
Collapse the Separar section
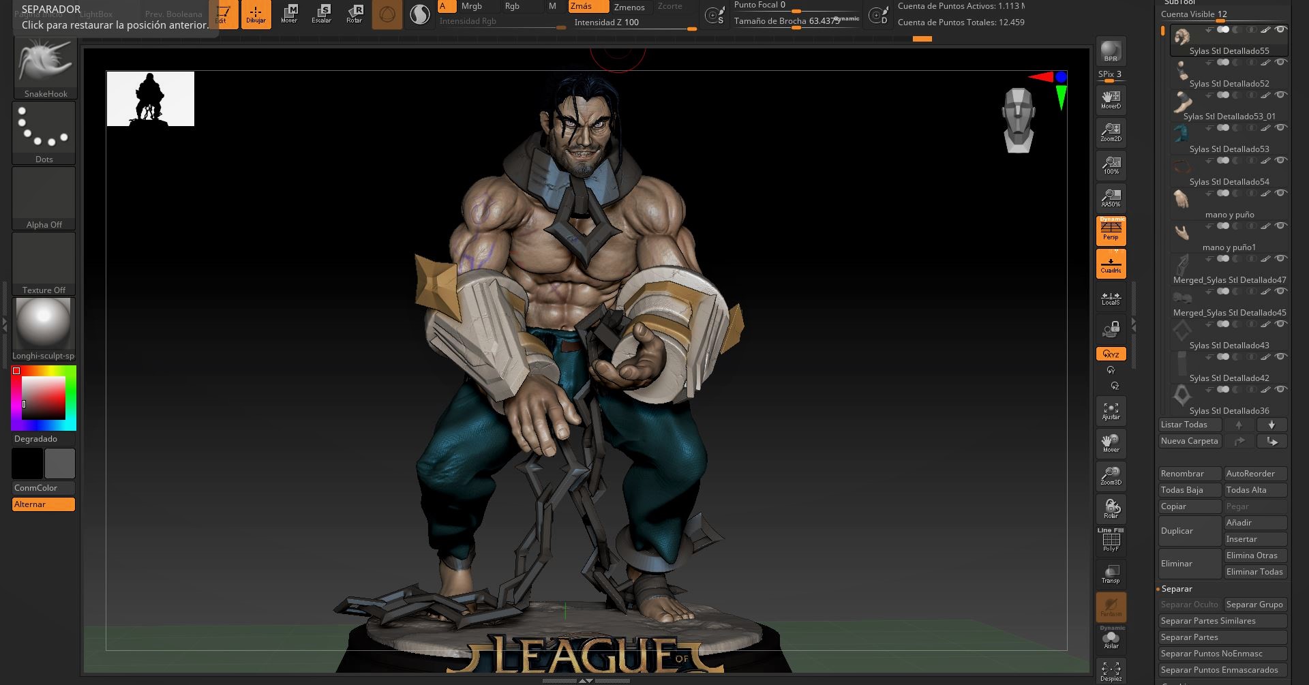point(1177,589)
